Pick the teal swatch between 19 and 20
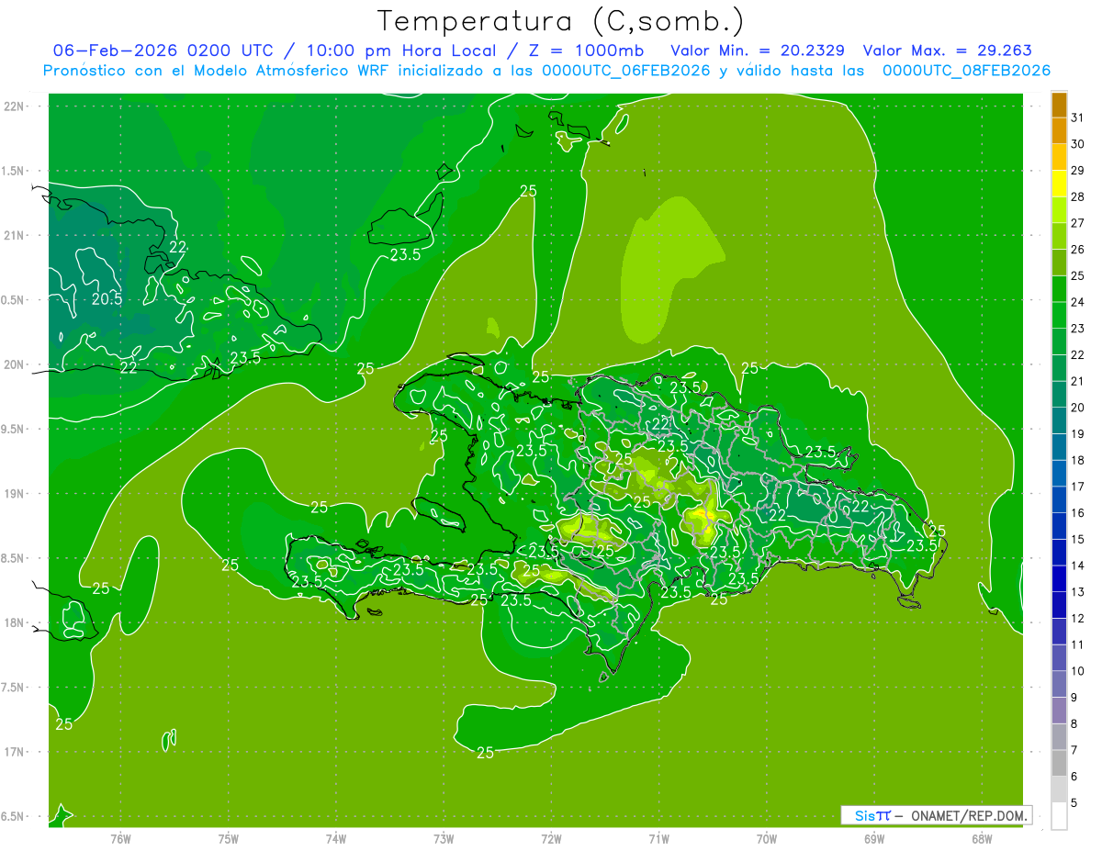Viewport: 1102px width, 851px height. tap(1059, 420)
